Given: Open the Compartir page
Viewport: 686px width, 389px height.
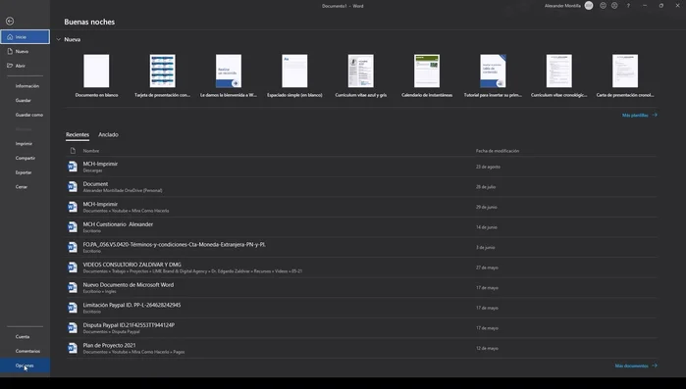Looking at the screenshot, I should (25, 158).
